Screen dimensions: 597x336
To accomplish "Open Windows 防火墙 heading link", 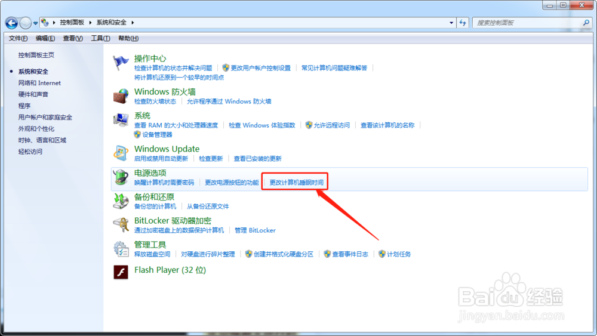I will (165, 92).
